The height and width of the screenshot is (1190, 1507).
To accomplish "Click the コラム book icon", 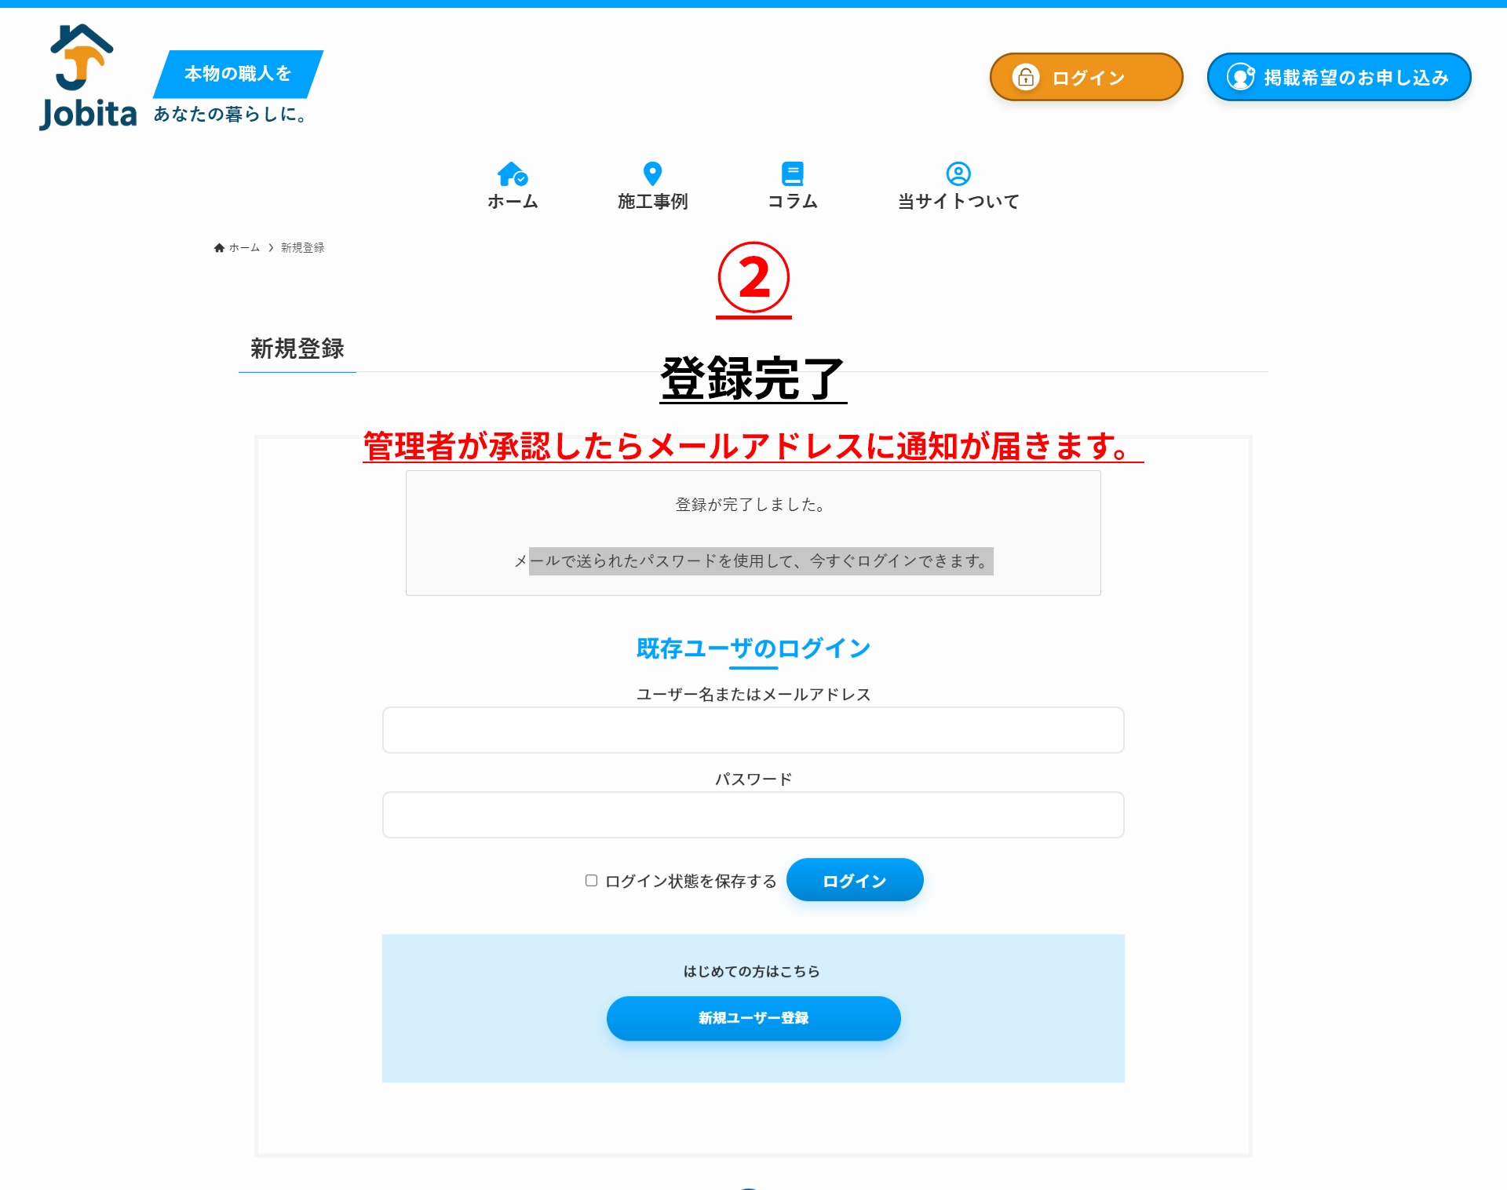I will point(793,173).
